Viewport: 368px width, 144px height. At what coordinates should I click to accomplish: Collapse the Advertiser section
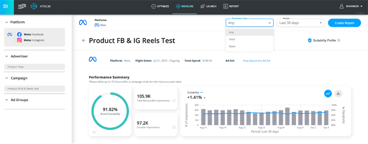tap(7, 56)
